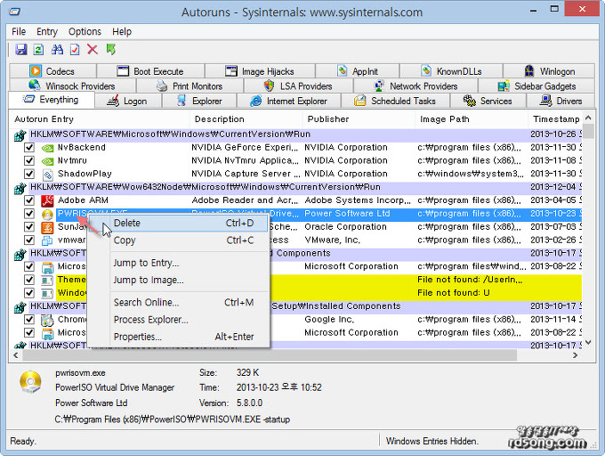Sort by the Publisher column header

(x=328, y=119)
